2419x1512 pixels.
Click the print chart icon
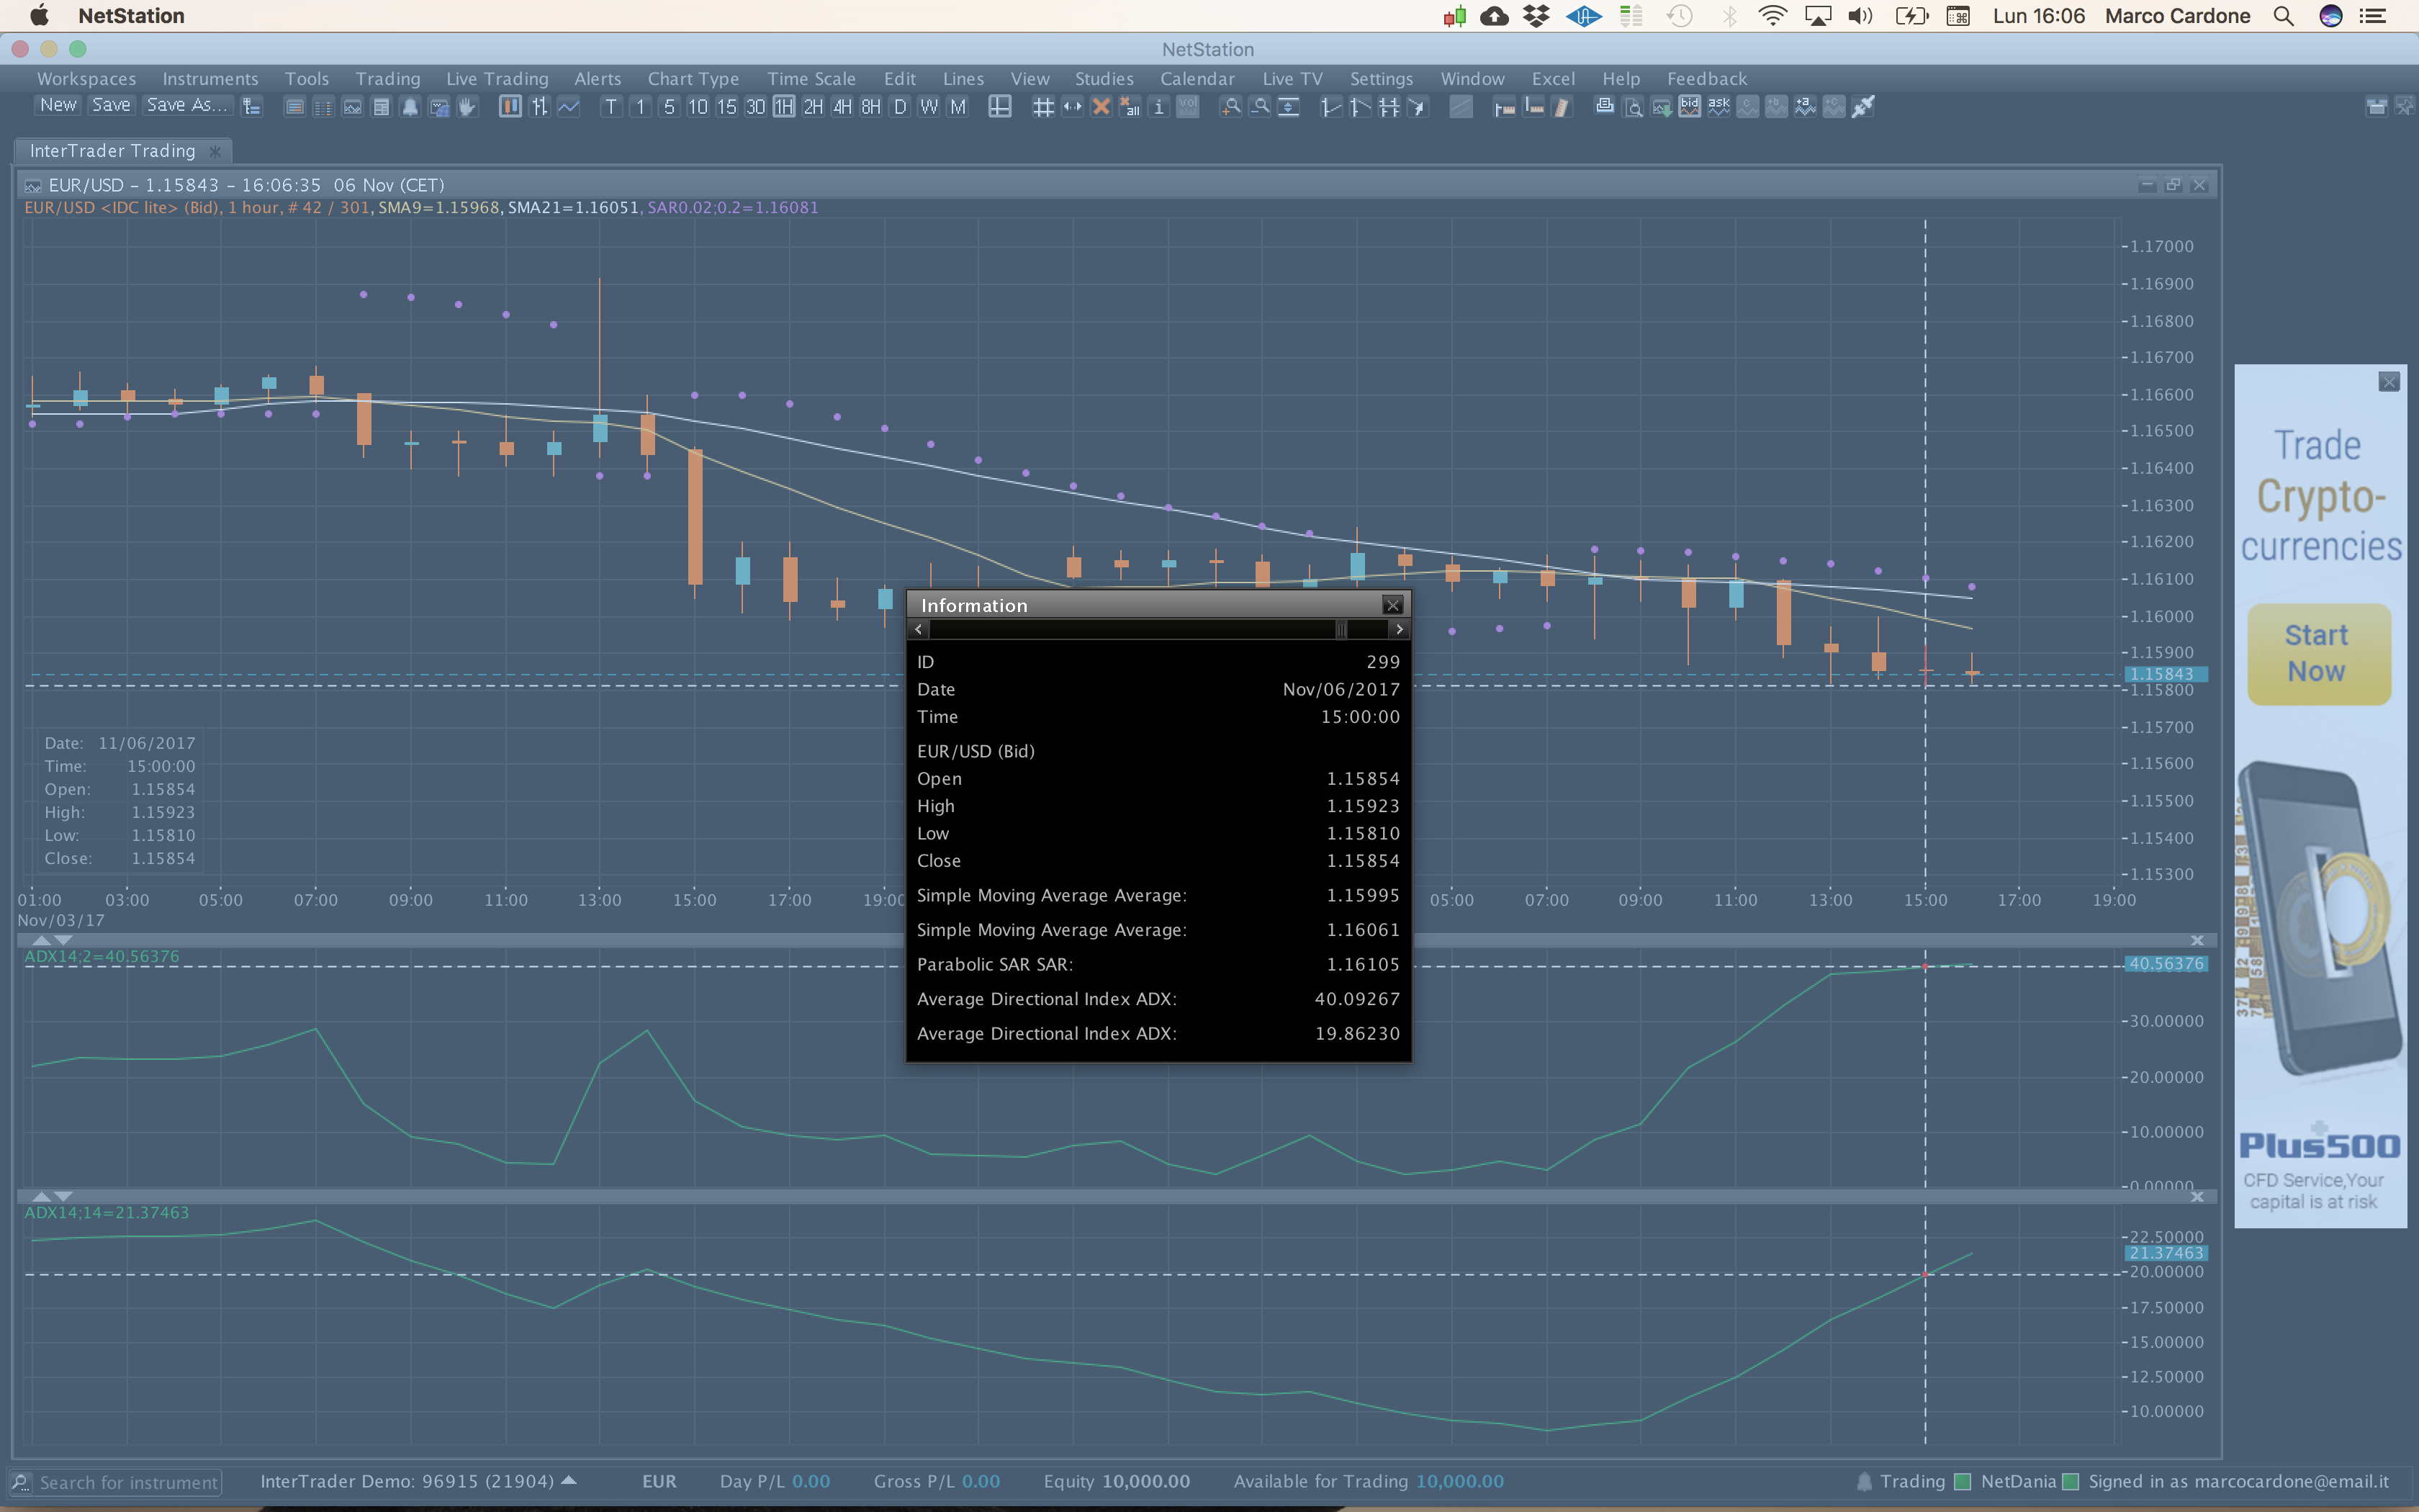pyautogui.click(x=1604, y=106)
